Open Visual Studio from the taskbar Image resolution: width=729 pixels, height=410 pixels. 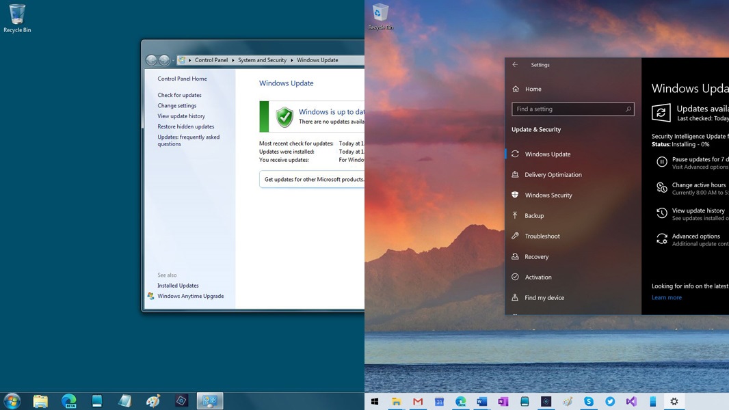(x=631, y=402)
